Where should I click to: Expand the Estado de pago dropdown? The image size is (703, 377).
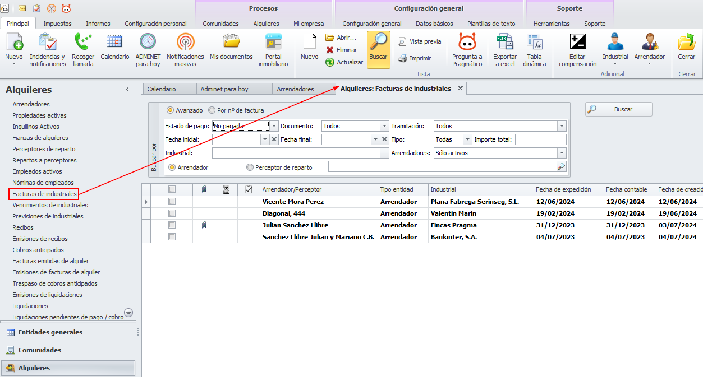pos(274,126)
